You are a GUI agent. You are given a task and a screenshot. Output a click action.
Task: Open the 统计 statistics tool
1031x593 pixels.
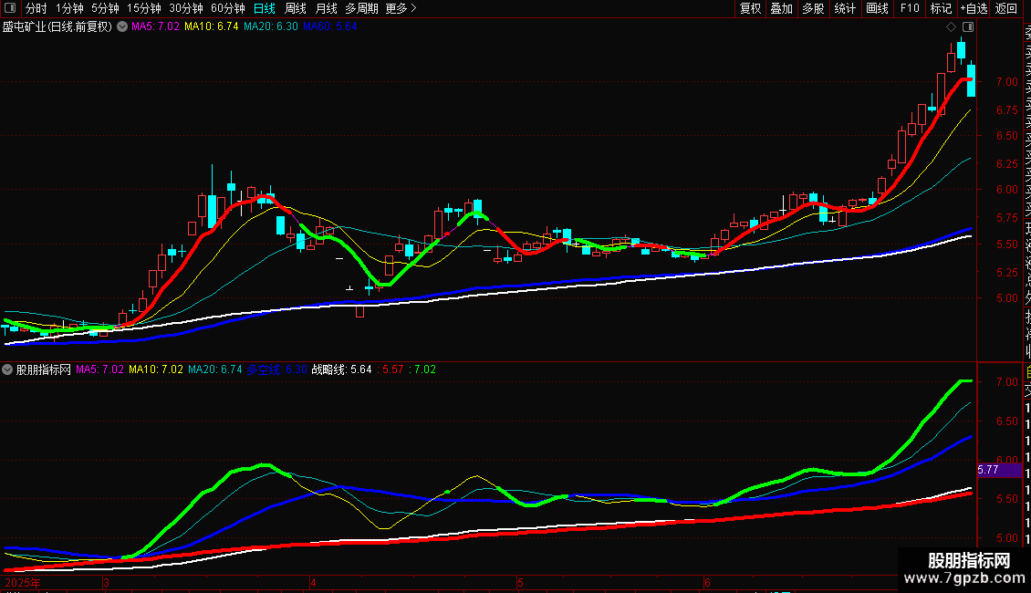[x=845, y=8]
